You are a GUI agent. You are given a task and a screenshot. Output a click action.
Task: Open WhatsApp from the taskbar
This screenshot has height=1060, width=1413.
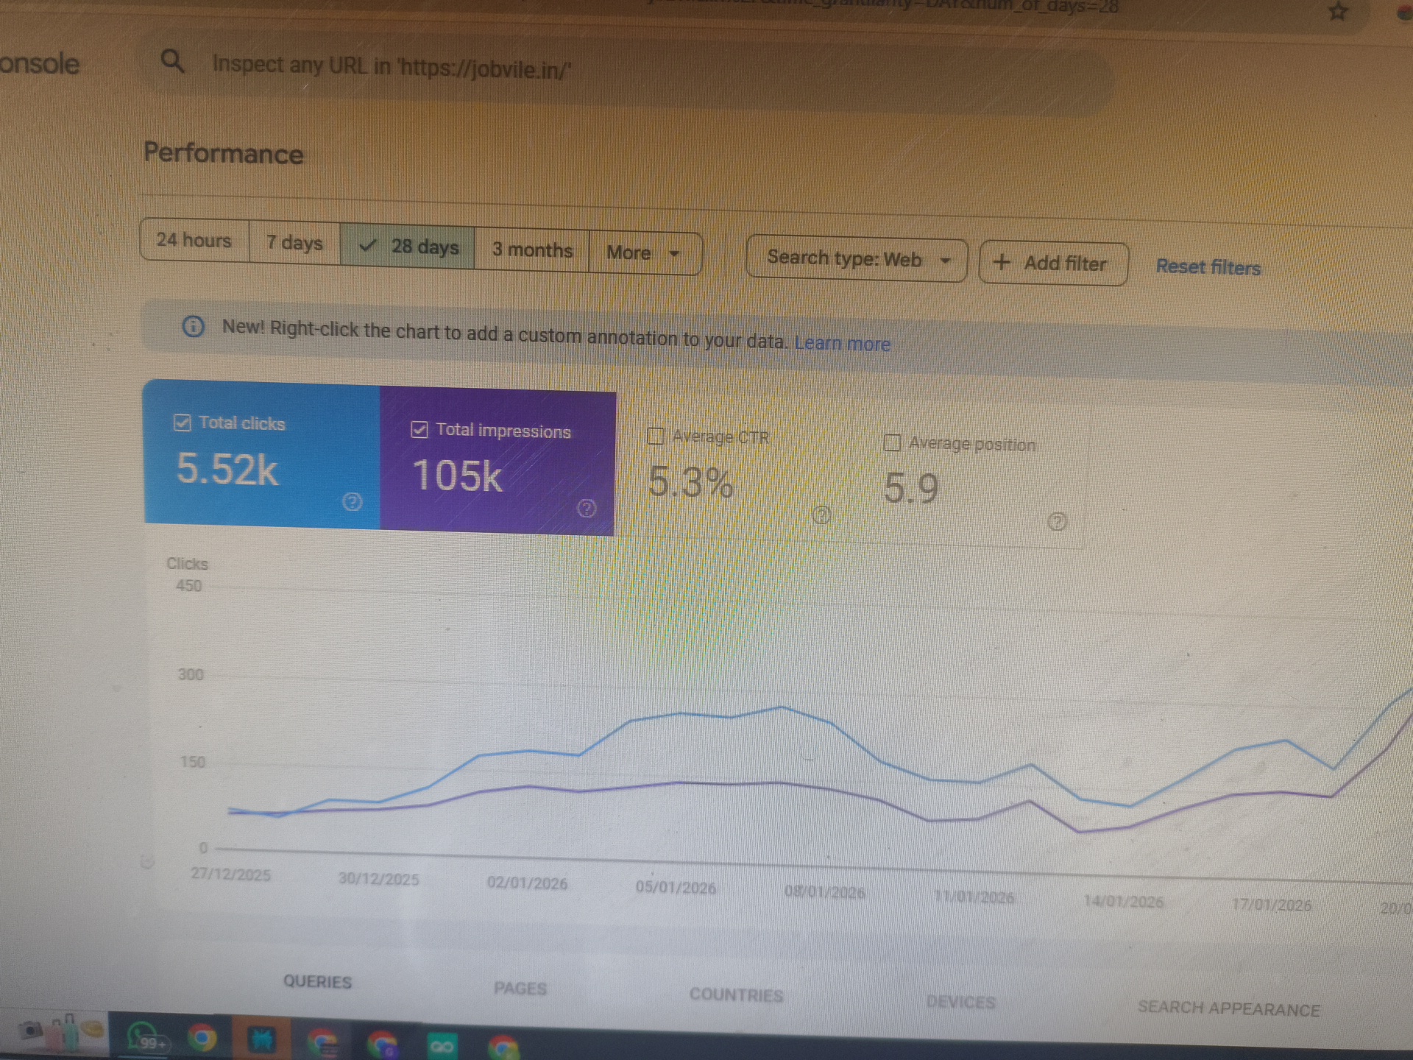(144, 1039)
